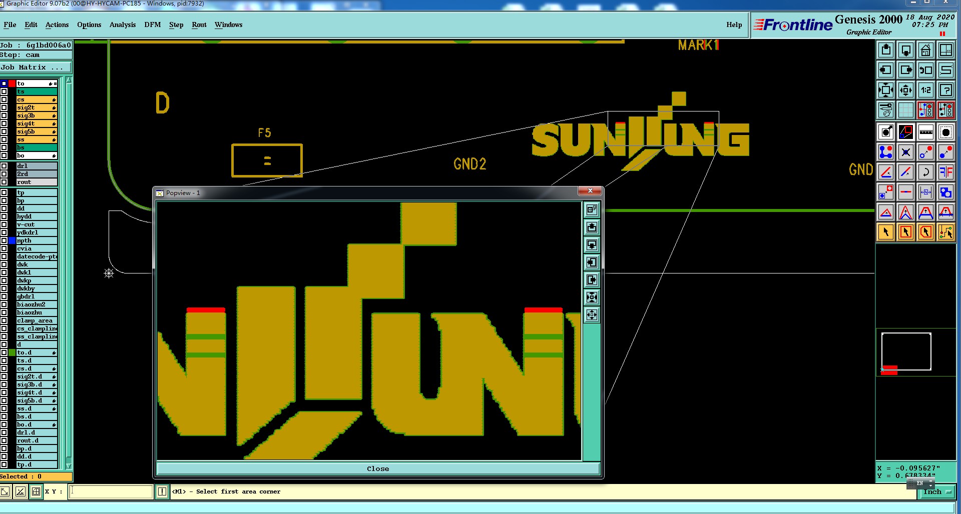Select the ruler measure tool
The image size is (961, 514).
coord(926,132)
